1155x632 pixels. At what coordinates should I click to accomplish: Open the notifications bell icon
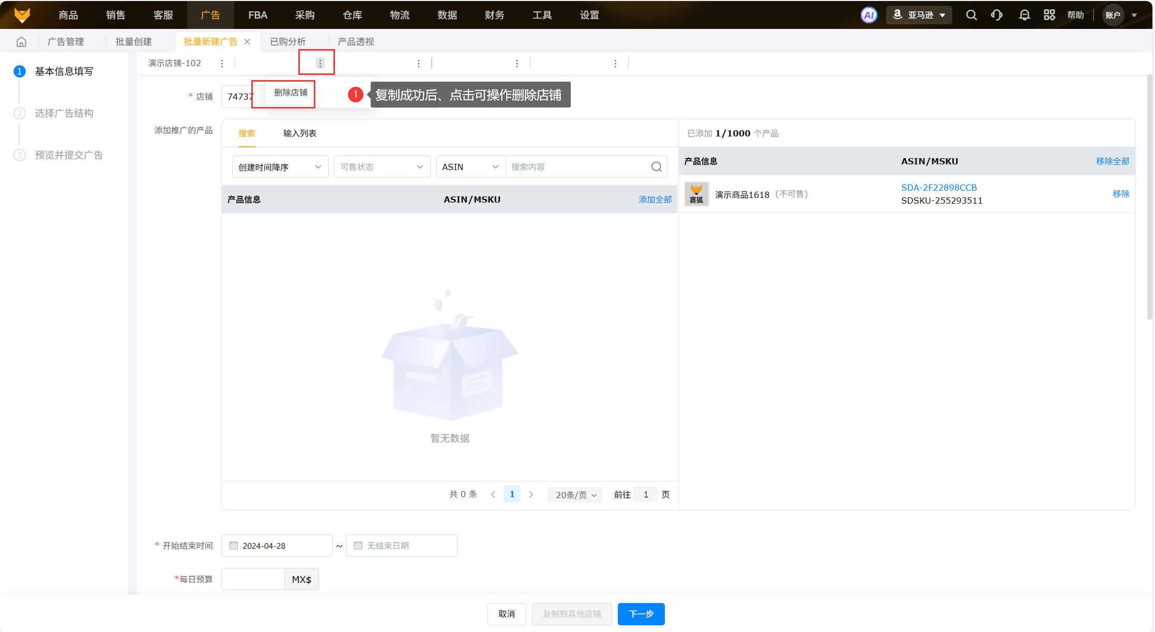[x=1024, y=15]
